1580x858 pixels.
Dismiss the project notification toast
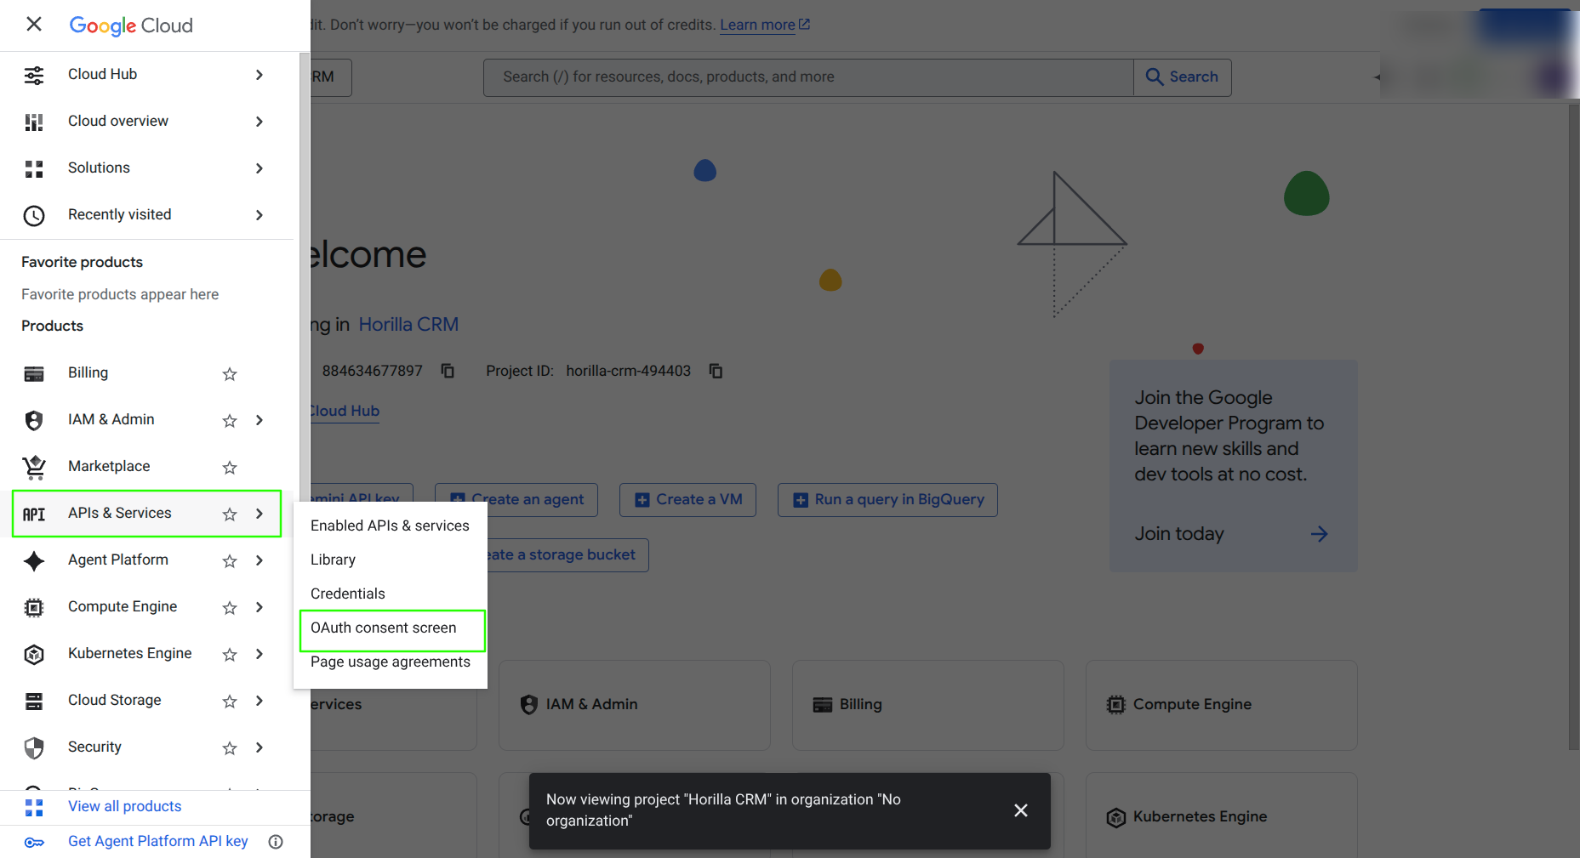coord(1021,810)
